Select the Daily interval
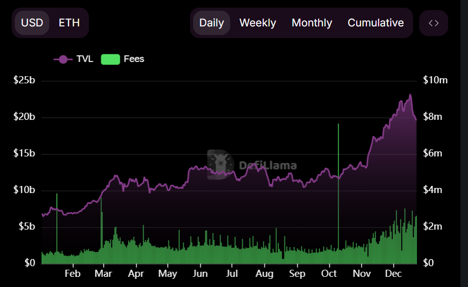468x287 pixels. [211, 23]
